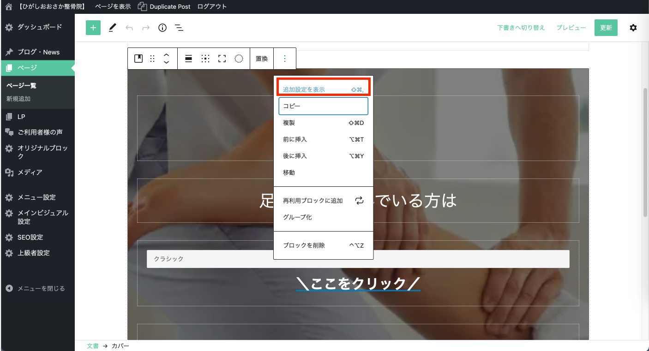Open the document details info icon

coord(162,28)
